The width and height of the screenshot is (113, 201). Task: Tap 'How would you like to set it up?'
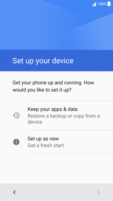pos(53,86)
